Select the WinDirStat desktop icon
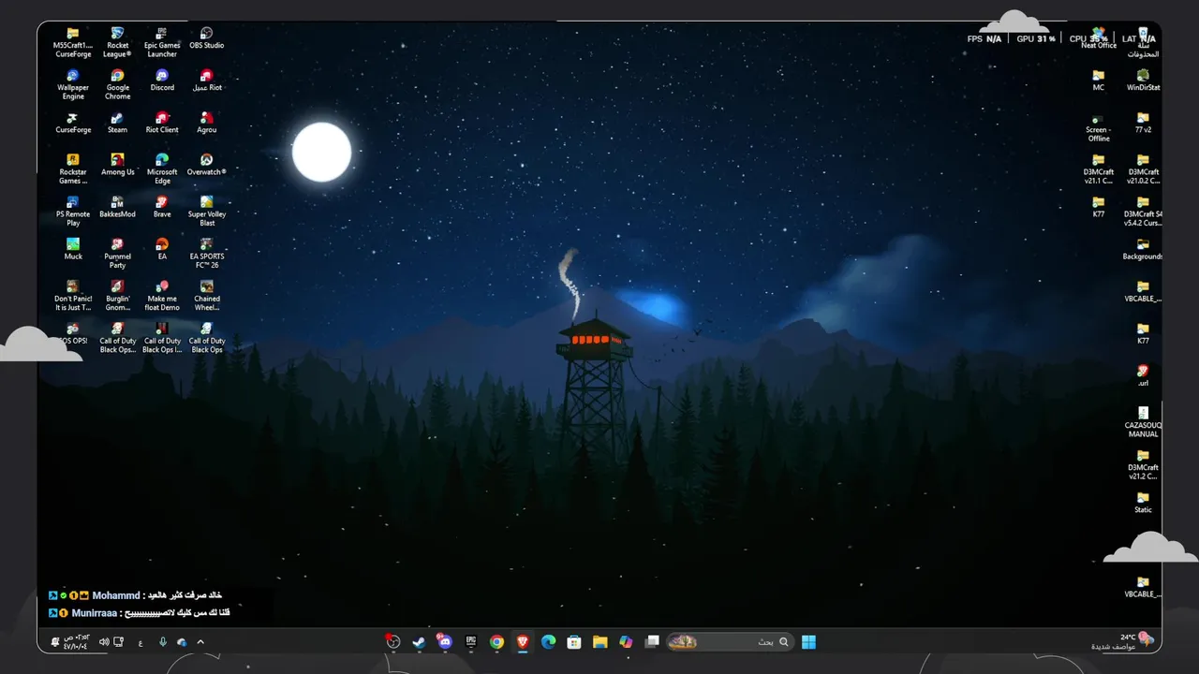Viewport: 1199px width, 674px height. (1143, 81)
